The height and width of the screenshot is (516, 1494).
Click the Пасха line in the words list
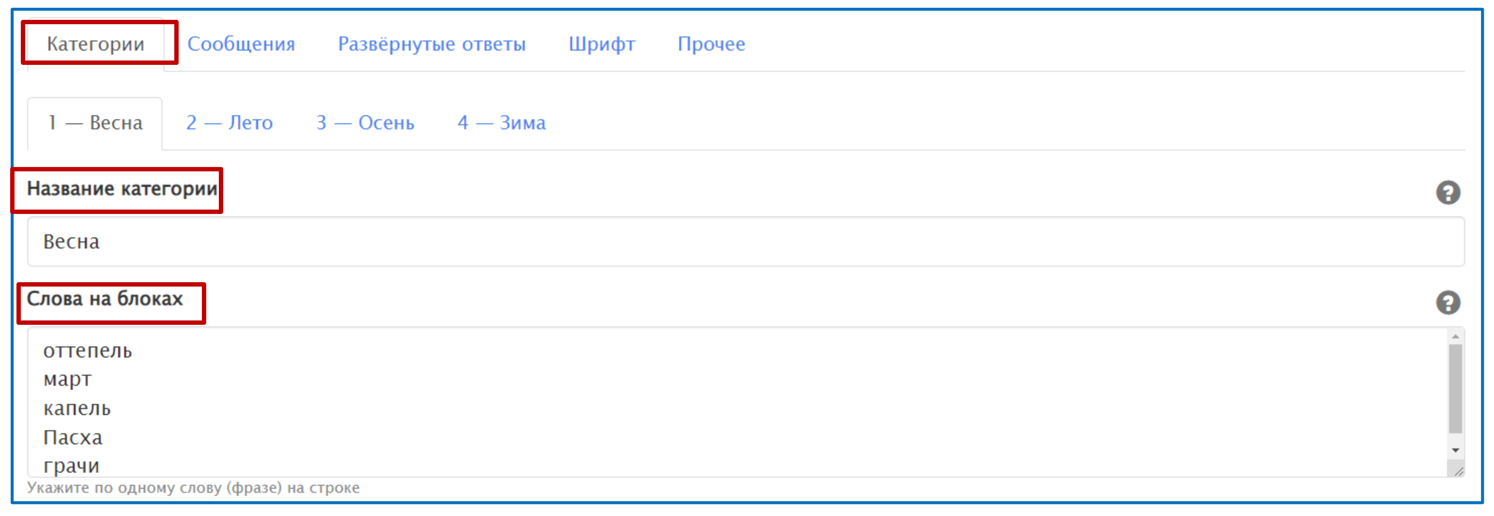point(73,437)
